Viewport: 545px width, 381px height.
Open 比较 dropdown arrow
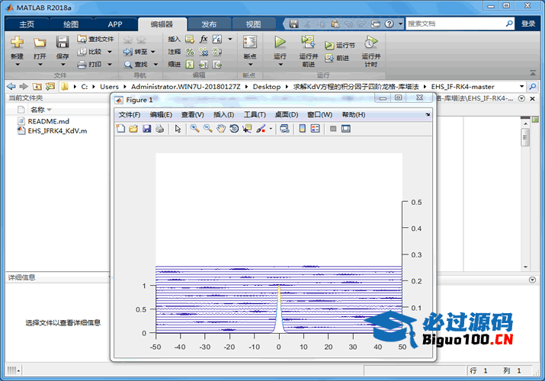tap(110, 52)
